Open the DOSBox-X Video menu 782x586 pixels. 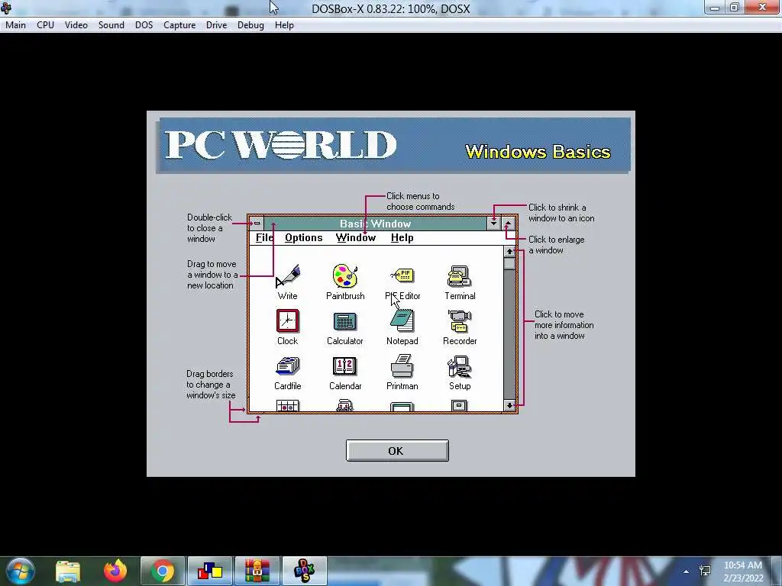point(76,25)
